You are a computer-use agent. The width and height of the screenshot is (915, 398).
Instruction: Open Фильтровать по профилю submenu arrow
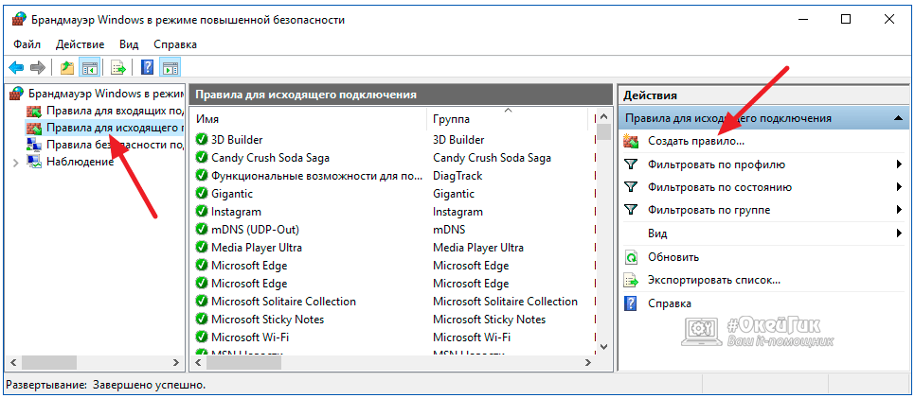[899, 164]
